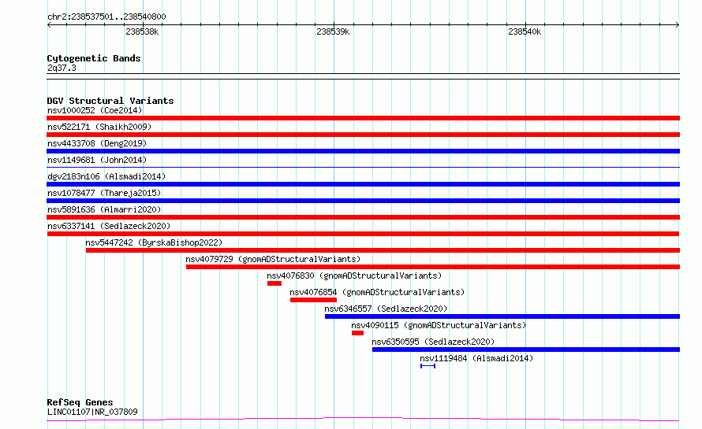Image resolution: width=702 pixels, height=429 pixels.
Task: Click the magenta LINC01107 gene track line
Action: [x=363, y=420]
